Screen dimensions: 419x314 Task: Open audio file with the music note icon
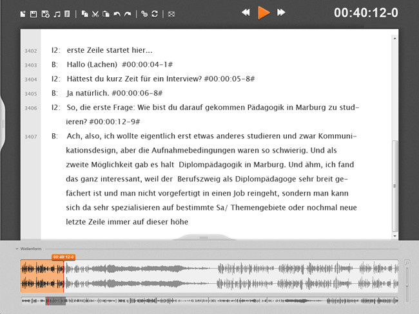pyautogui.click(x=57, y=14)
